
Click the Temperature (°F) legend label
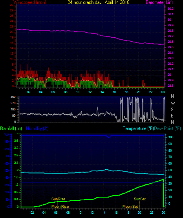pyautogui.click(x=138, y=128)
